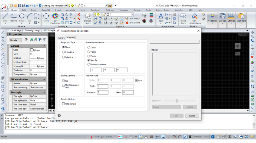Toggle grid display in status bar
The height and width of the screenshot is (143, 256).
click(157, 137)
